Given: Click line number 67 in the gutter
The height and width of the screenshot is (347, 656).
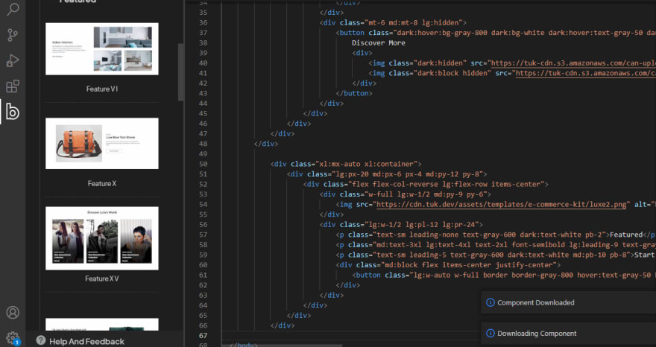Looking at the screenshot, I should click(x=204, y=335).
